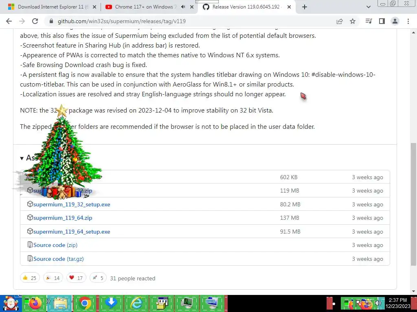417x312 pixels.
Task: Mute the YouTube tab audio icon
Action: tap(183, 7)
